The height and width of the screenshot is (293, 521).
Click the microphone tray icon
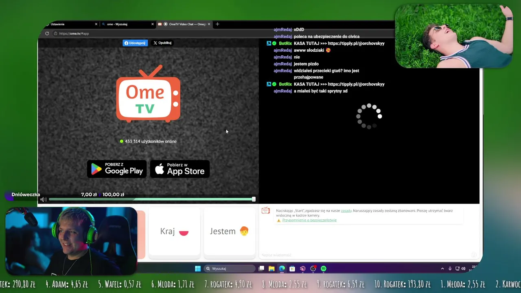tap(450, 269)
